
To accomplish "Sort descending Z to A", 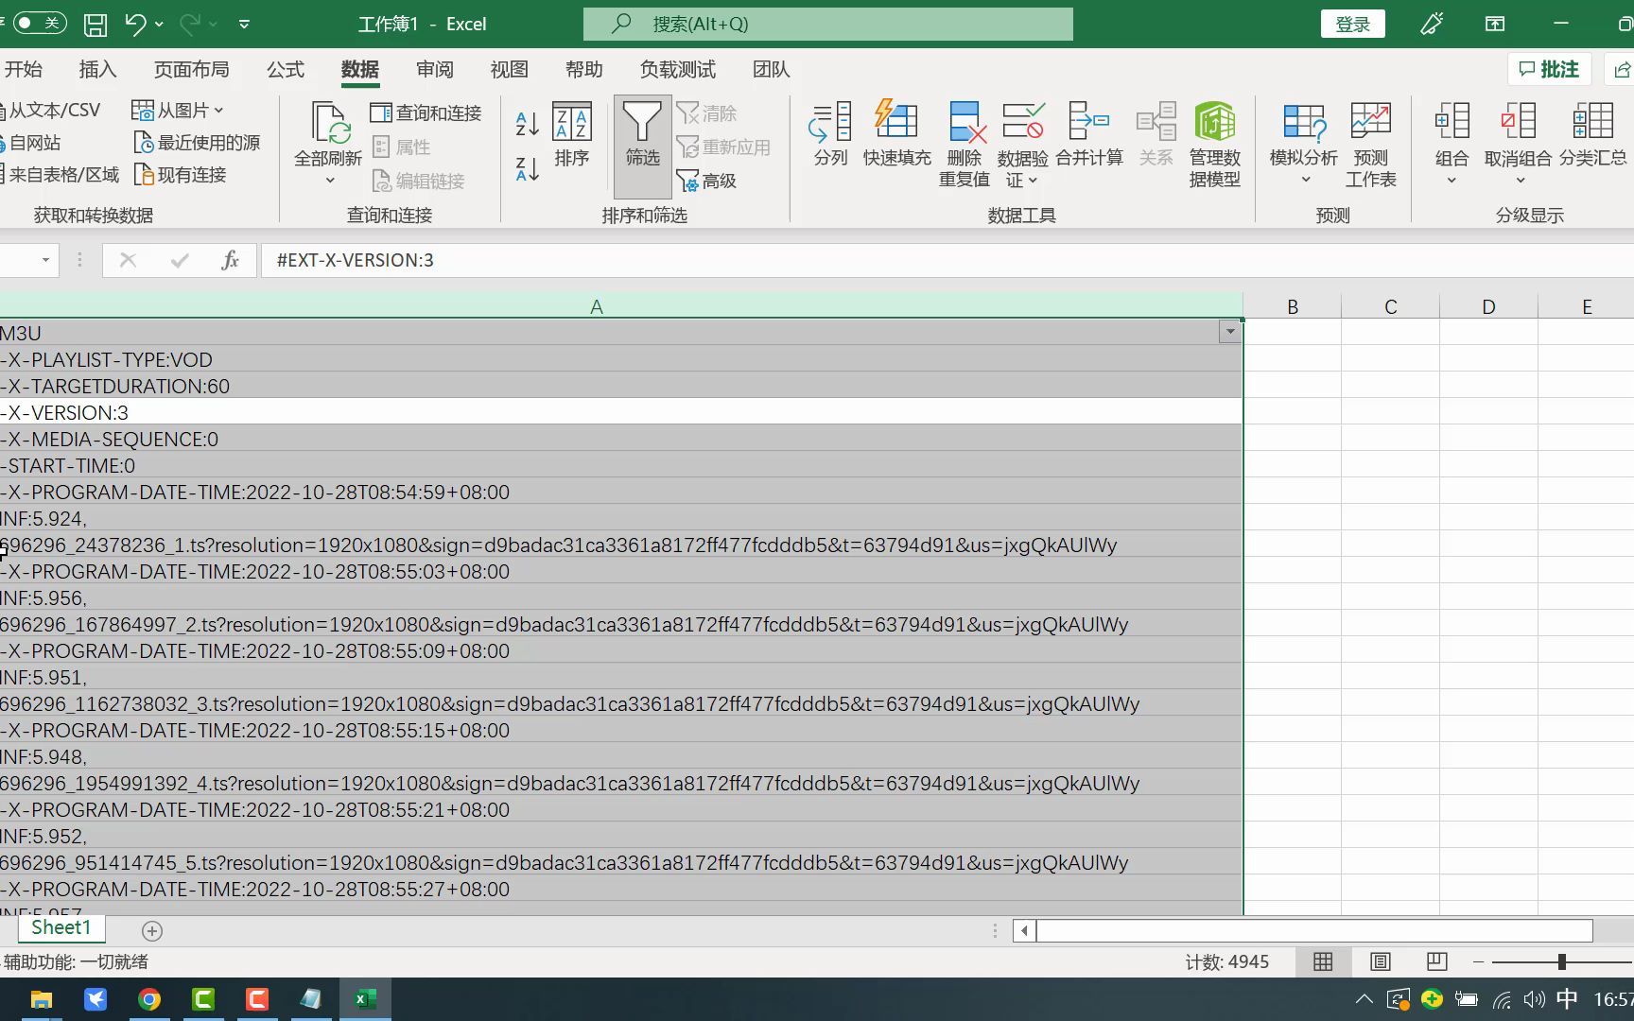I will (527, 168).
